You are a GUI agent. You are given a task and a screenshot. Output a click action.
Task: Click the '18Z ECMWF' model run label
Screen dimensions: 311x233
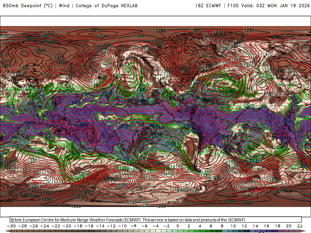(x=208, y=5)
